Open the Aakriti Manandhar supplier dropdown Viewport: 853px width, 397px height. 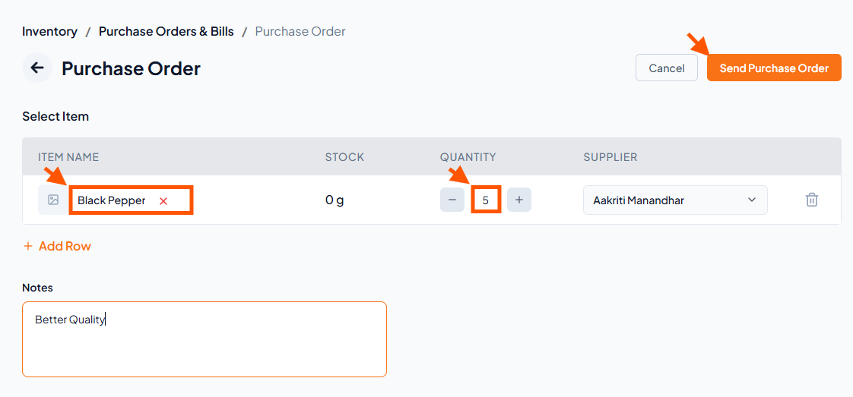[675, 200]
